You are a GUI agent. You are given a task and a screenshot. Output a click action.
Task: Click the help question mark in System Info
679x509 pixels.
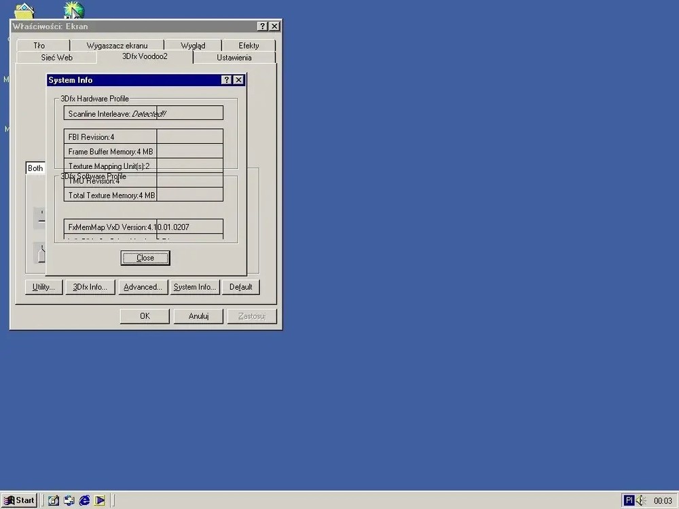click(226, 80)
